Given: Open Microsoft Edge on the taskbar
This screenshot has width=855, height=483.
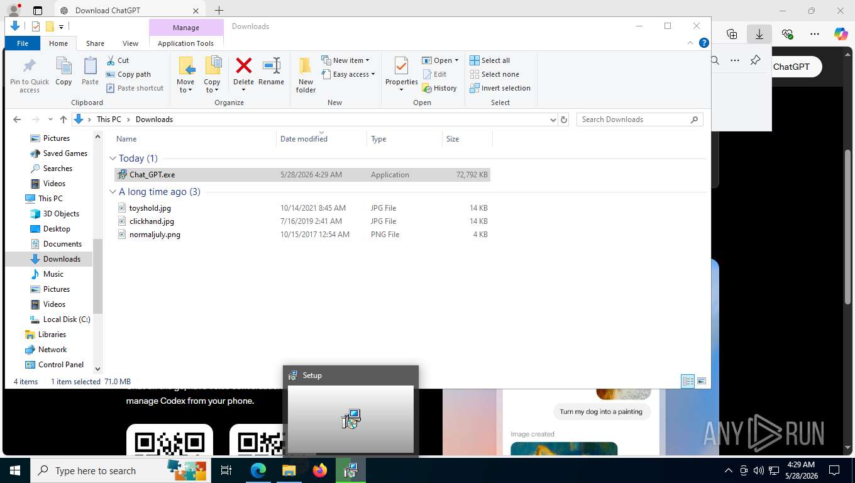Looking at the screenshot, I should pos(258,470).
